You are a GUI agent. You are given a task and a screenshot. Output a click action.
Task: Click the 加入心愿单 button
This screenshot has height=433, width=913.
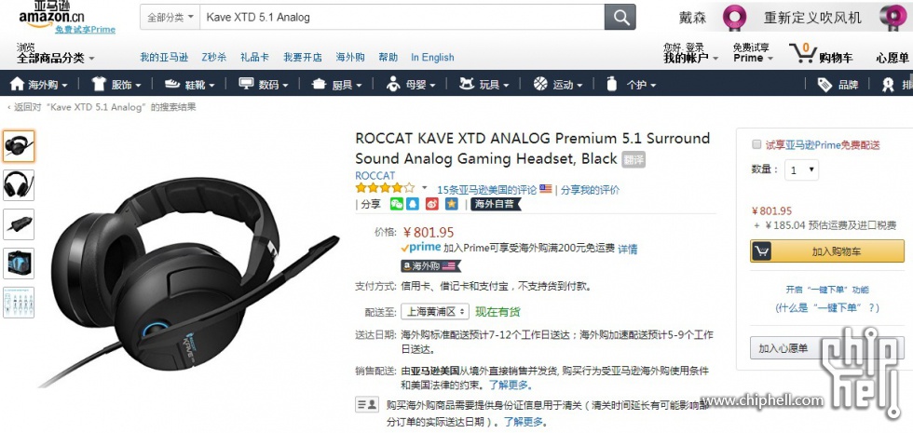[784, 348]
